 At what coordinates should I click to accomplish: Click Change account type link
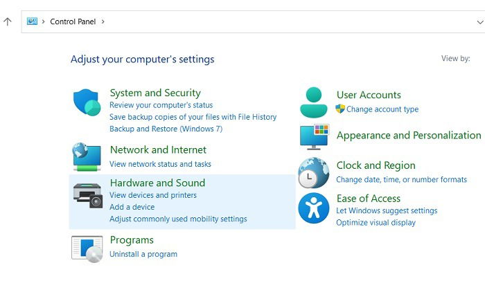pos(382,109)
